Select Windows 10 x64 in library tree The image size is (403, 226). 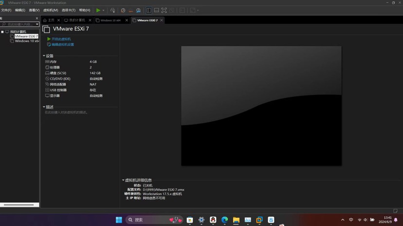tap(27, 41)
